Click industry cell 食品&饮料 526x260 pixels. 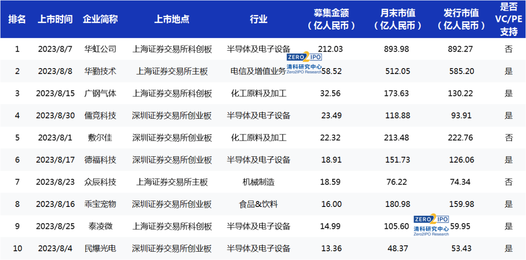point(259,204)
